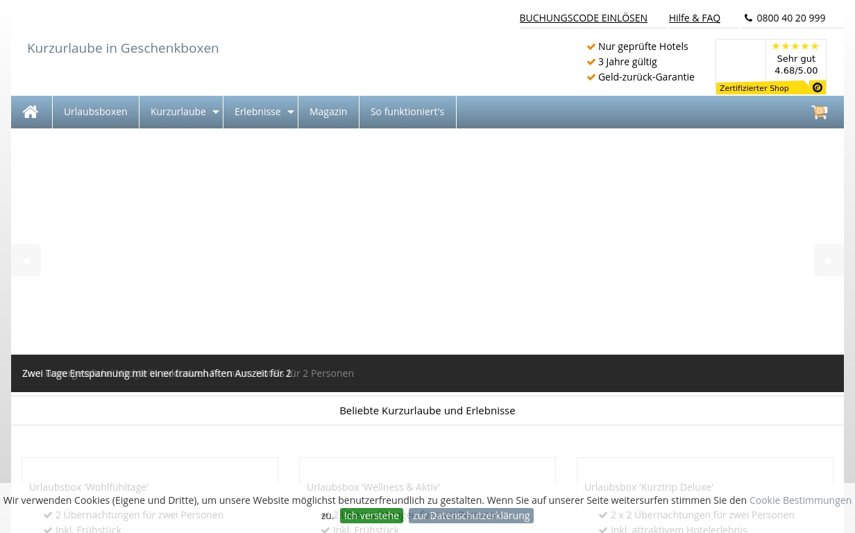
Task: Expand the Erlebnisse dropdown arrow
Action: [291, 112]
